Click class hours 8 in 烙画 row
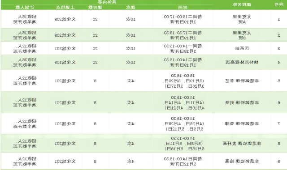287x170 pixels. click(95, 161)
